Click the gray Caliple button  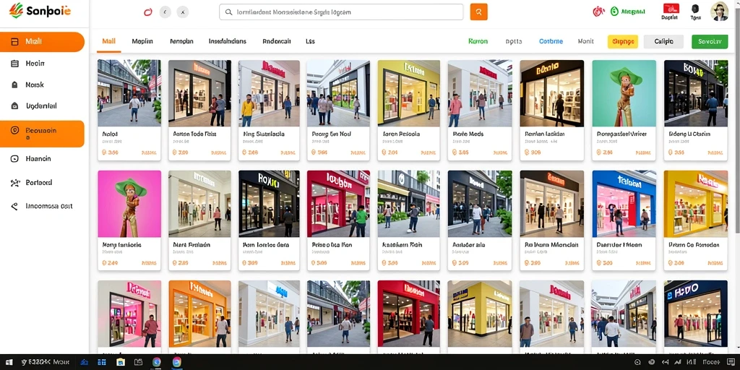coord(663,41)
